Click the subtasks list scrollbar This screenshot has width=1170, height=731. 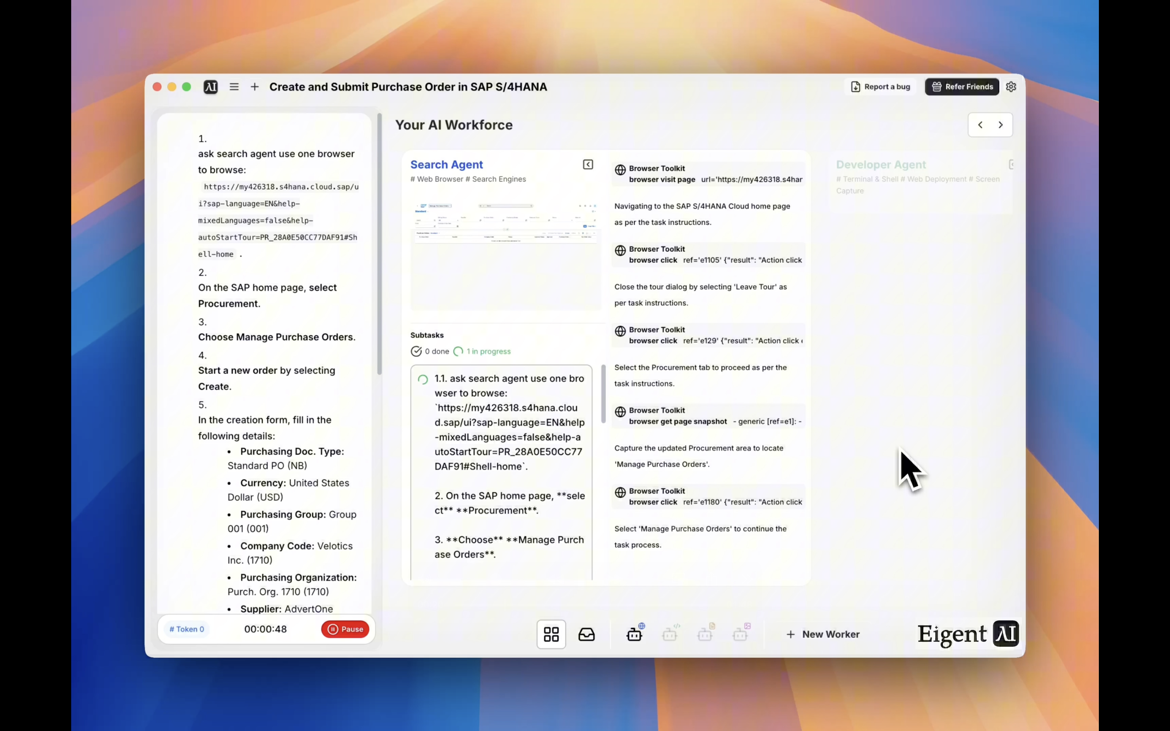coord(603,394)
